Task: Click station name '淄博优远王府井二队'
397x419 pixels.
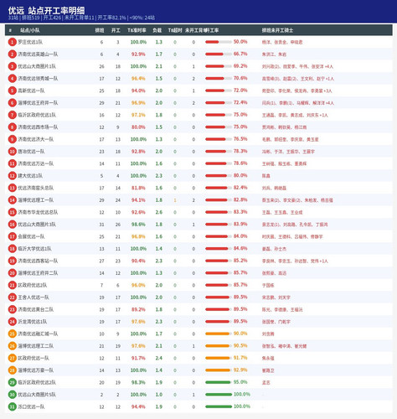Action: coord(38,273)
